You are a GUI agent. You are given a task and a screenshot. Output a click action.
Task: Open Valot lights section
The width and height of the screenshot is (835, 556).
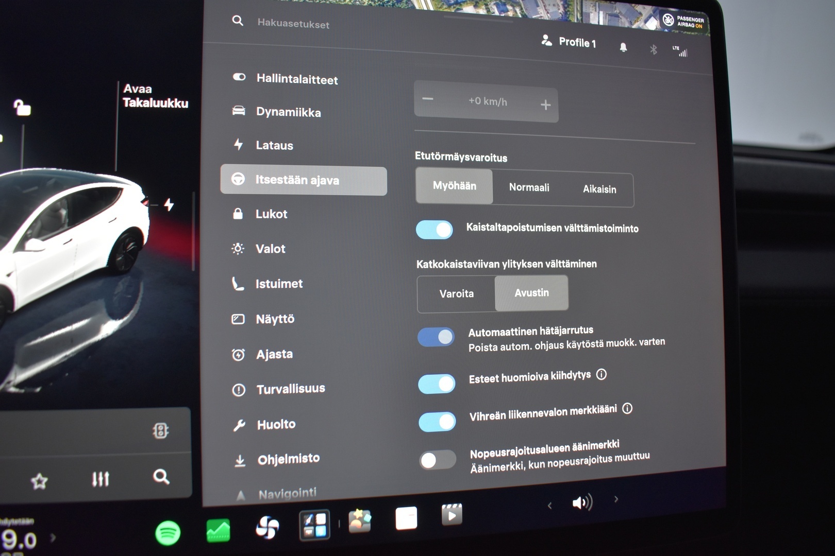coord(259,249)
